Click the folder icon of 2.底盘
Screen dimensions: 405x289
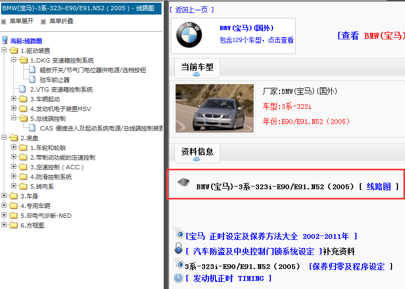coord(14,138)
